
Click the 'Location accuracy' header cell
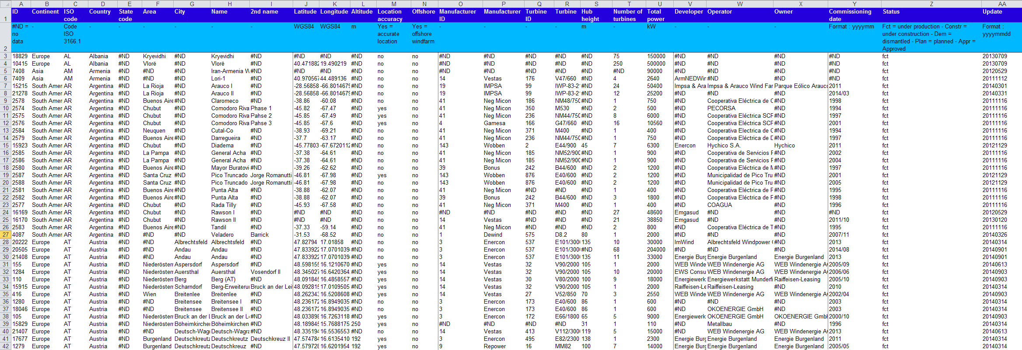tap(394, 15)
